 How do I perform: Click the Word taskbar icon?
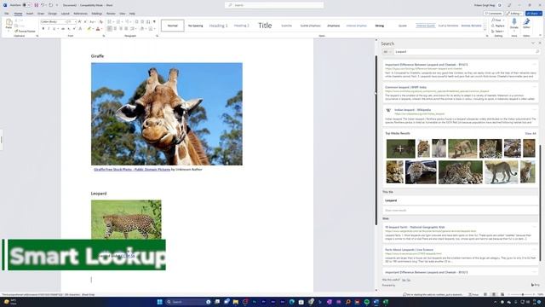[376, 302]
